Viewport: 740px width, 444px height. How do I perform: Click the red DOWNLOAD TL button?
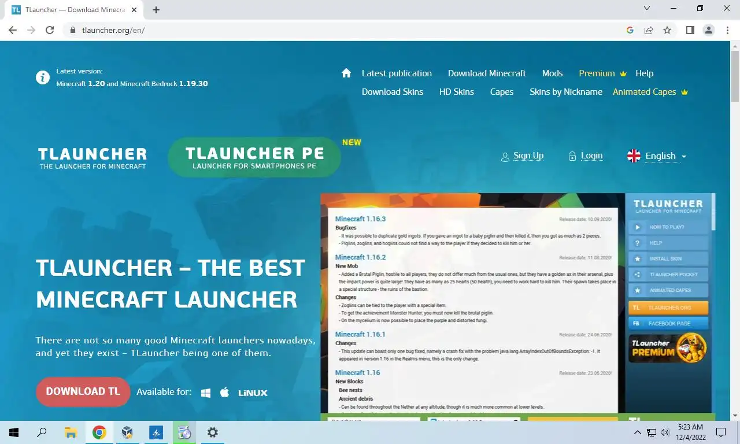pyautogui.click(x=83, y=392)
